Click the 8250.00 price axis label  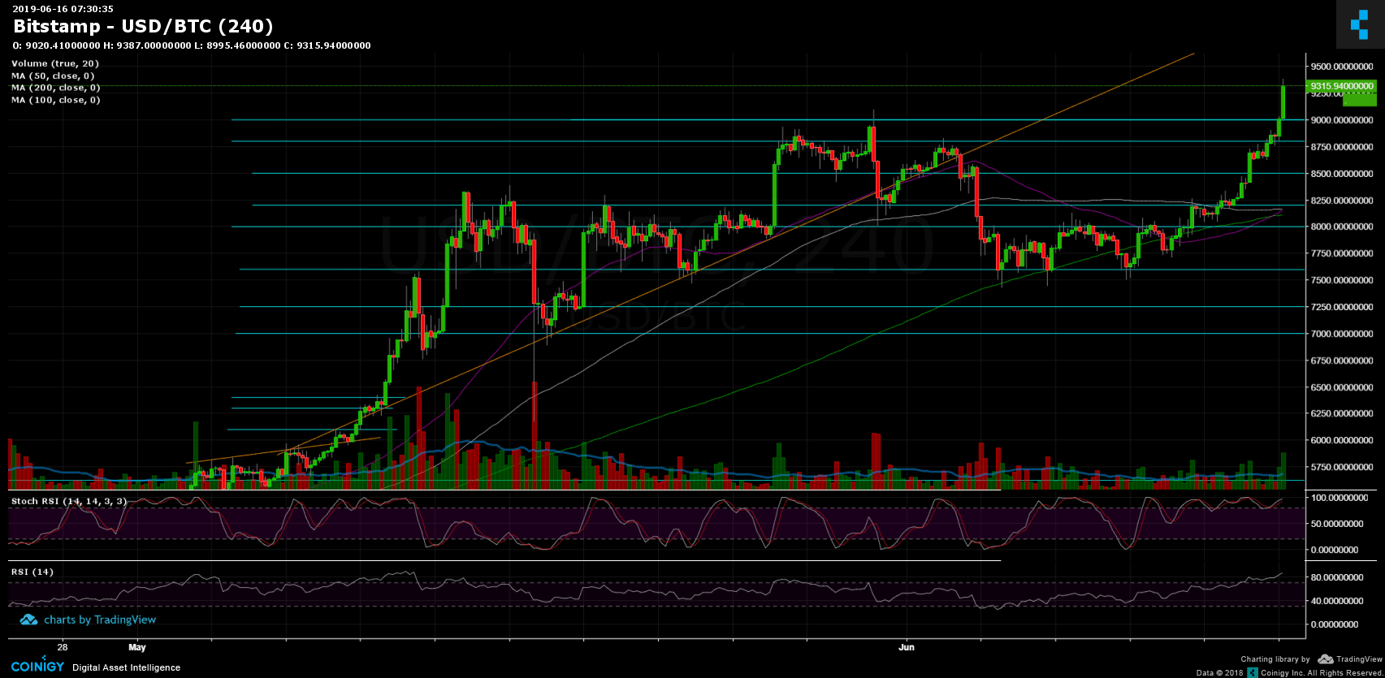click(1340, 201)
